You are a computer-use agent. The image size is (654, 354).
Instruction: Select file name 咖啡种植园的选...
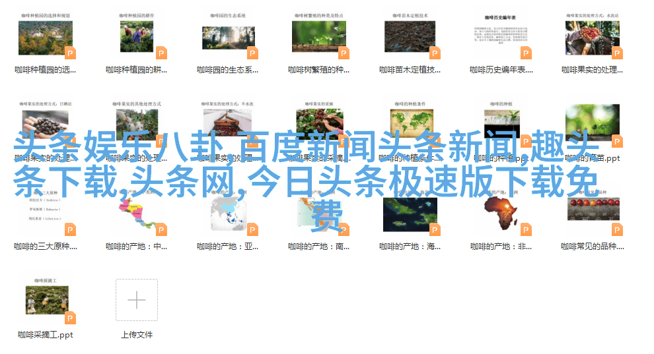(x=46, y=70)
